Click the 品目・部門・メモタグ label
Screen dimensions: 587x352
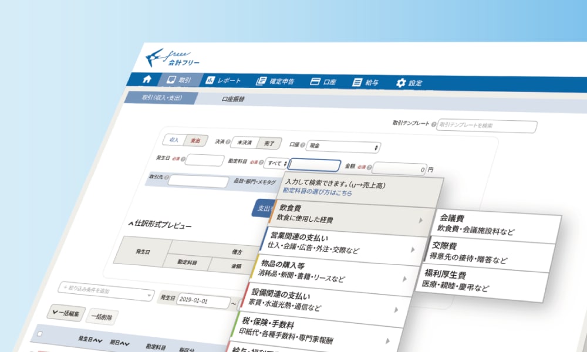click(255, 181)
